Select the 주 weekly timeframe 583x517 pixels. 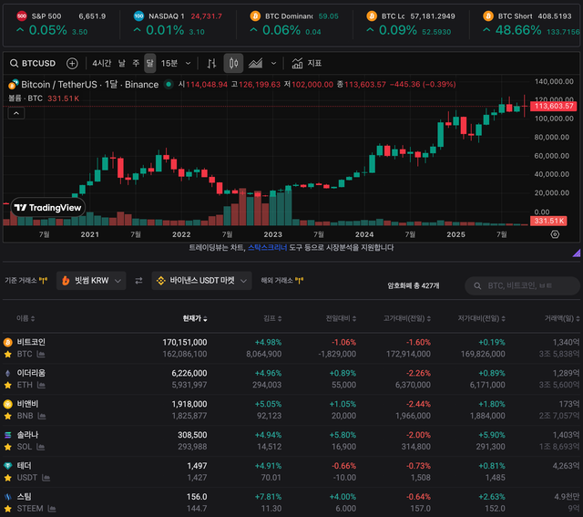click(136, 63)
